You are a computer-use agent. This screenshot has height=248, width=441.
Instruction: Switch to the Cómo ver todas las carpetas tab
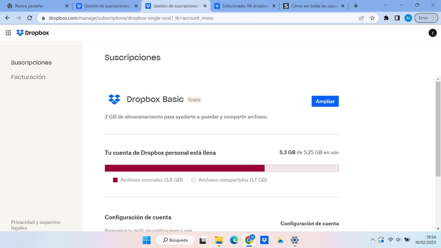314,6
